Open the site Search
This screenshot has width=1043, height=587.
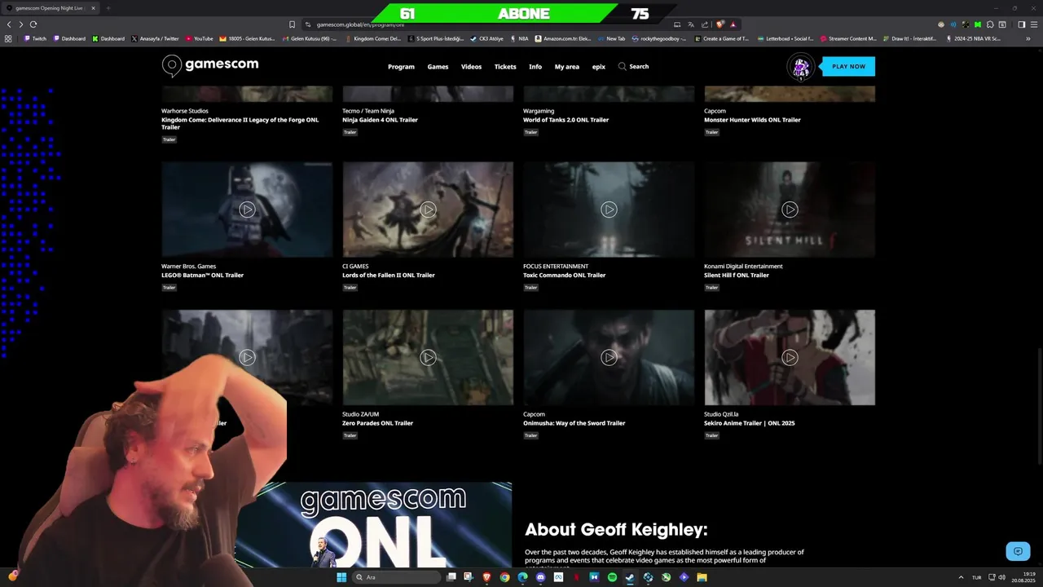click(633, 66)
